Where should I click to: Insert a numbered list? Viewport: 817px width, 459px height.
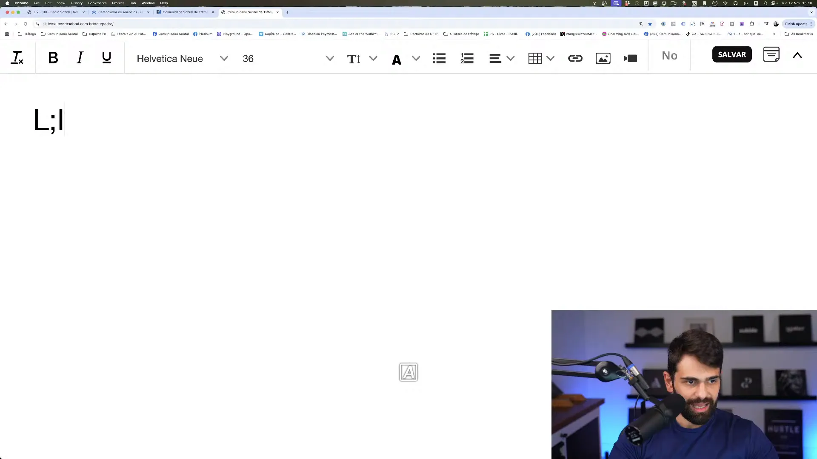point(467,58)
